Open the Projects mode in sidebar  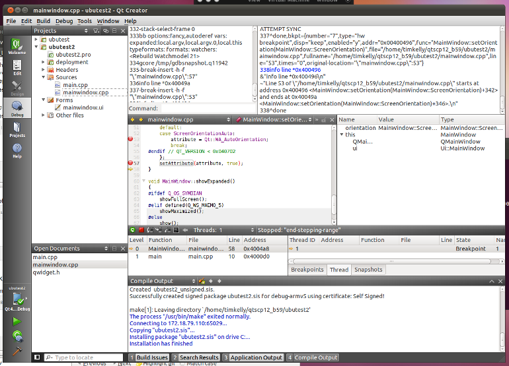pos(17,129)
